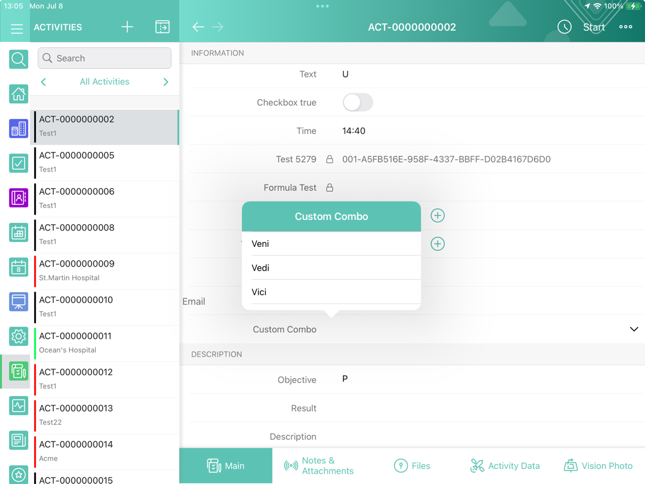Toggle the Checkbox true switch
The width and height of the screenshot is (645, 484).
358,102
